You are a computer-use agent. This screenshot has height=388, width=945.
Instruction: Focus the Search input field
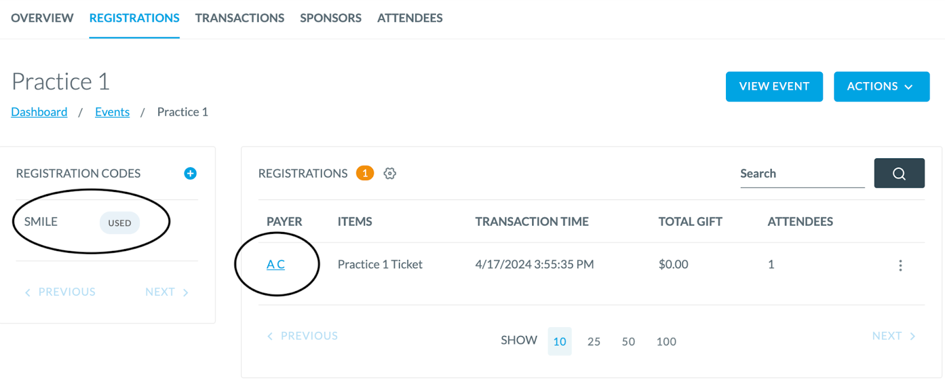(802, 174)
